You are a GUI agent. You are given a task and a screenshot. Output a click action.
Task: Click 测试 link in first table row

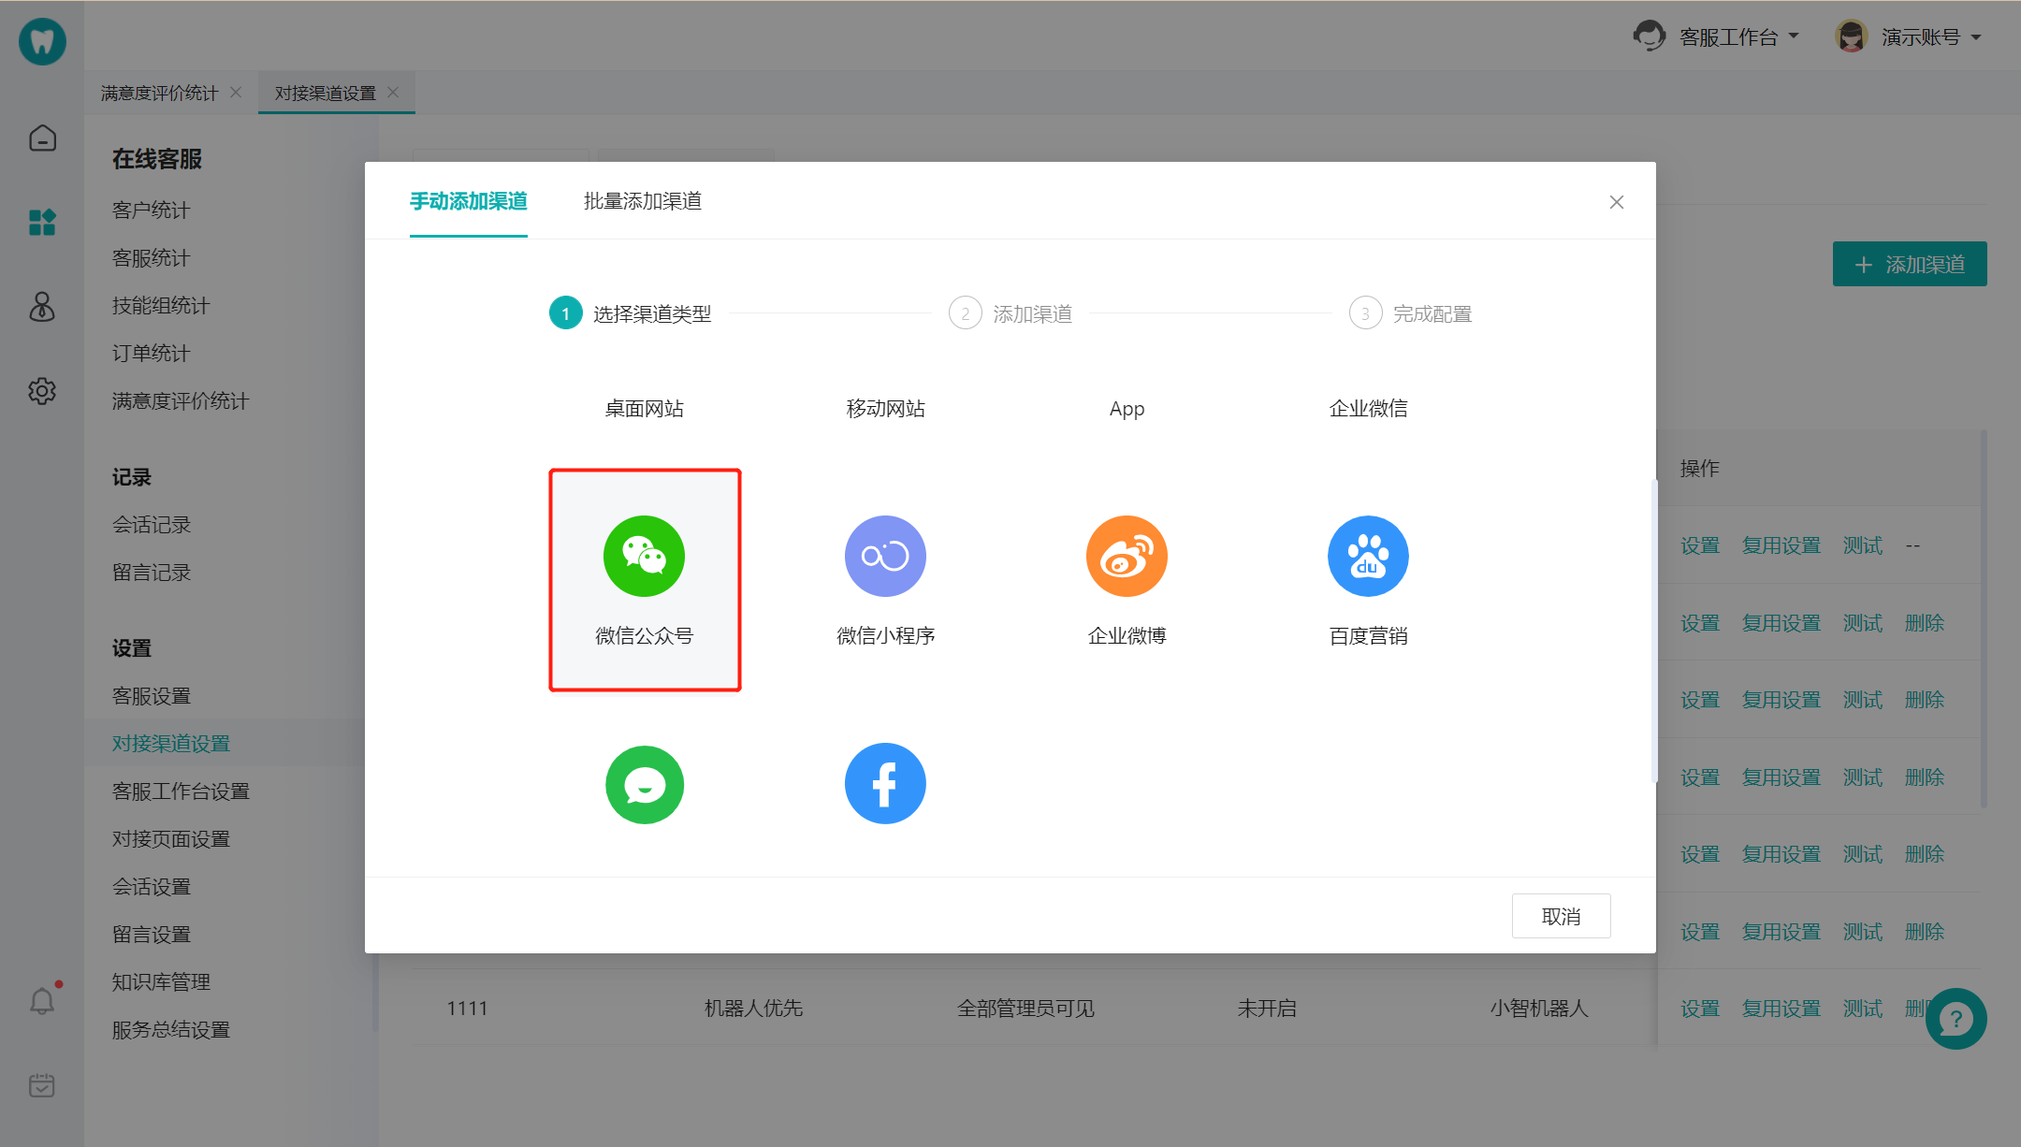(x=1862, y=545)
